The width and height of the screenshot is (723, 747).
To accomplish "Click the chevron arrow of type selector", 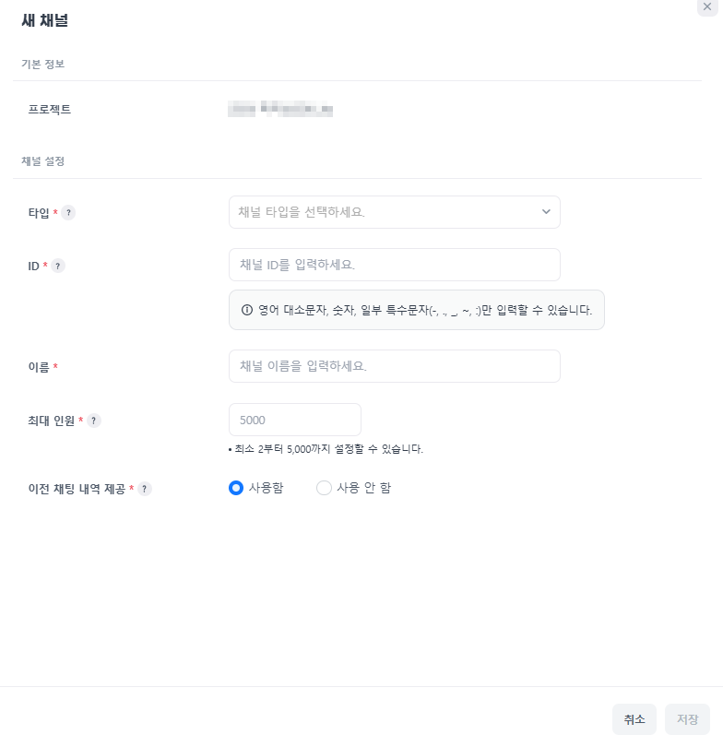I will click(546, 212).
